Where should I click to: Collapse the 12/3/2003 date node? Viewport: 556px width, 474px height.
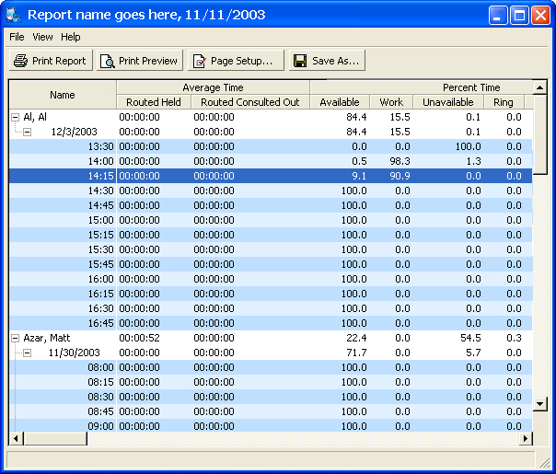[27, 132]
